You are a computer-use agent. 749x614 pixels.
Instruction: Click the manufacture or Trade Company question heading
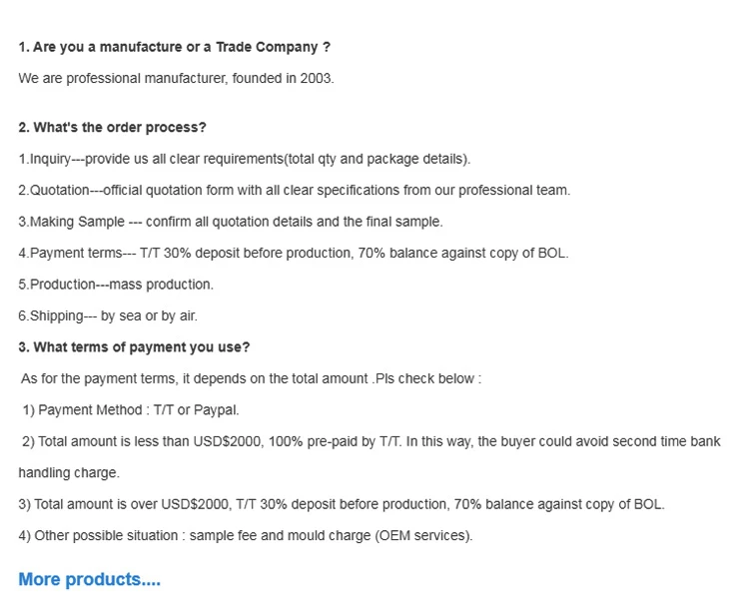click(x=174, y=47)
